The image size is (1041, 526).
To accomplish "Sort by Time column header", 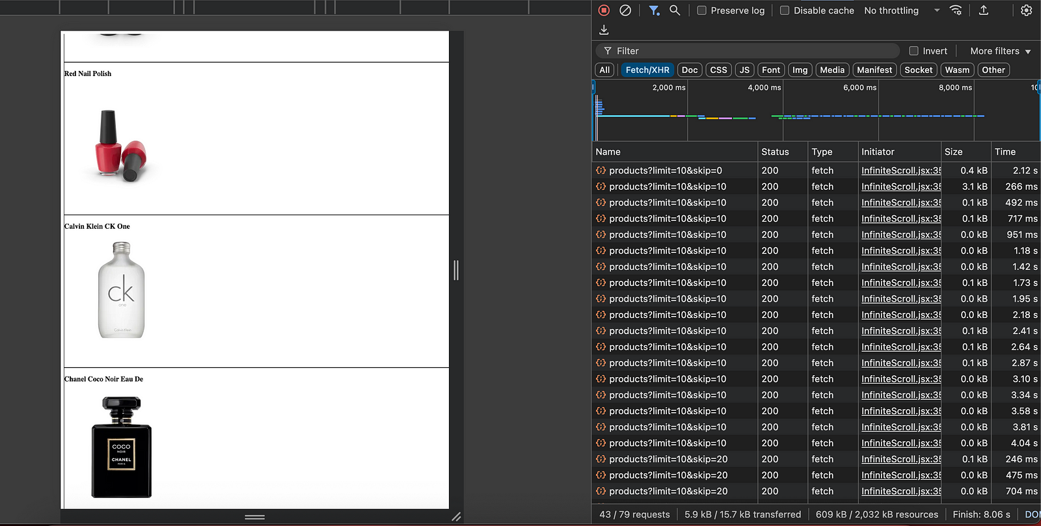I will pos(1016,151).
